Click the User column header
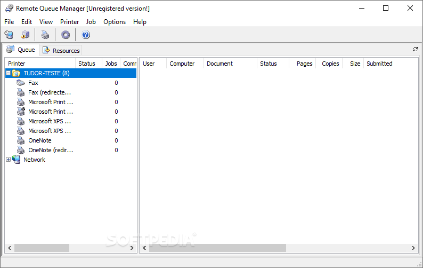The width and height of the screenshot is (423, 268). 153,64
